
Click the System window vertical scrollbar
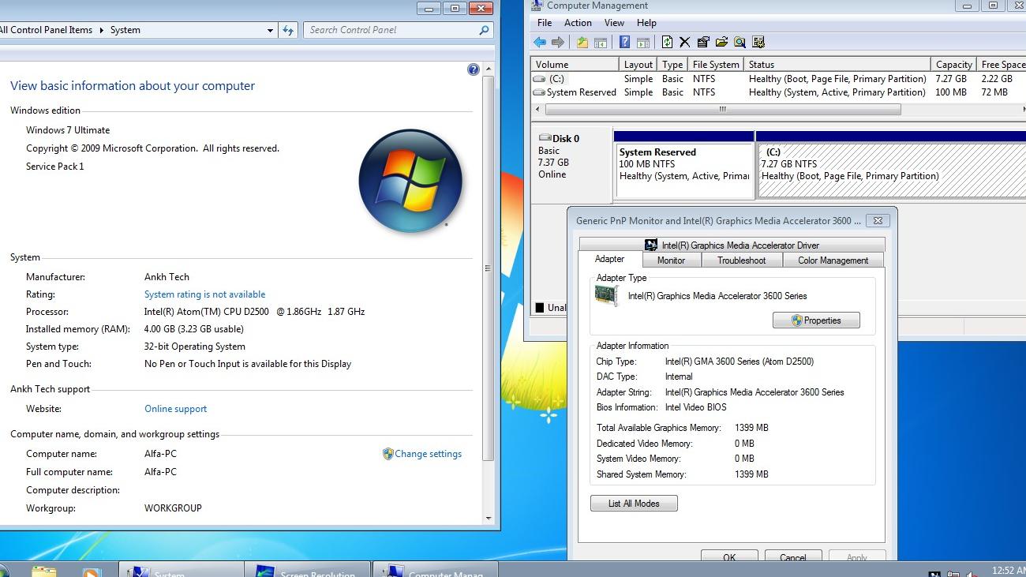pyautogui.click(x=488, y=268)
